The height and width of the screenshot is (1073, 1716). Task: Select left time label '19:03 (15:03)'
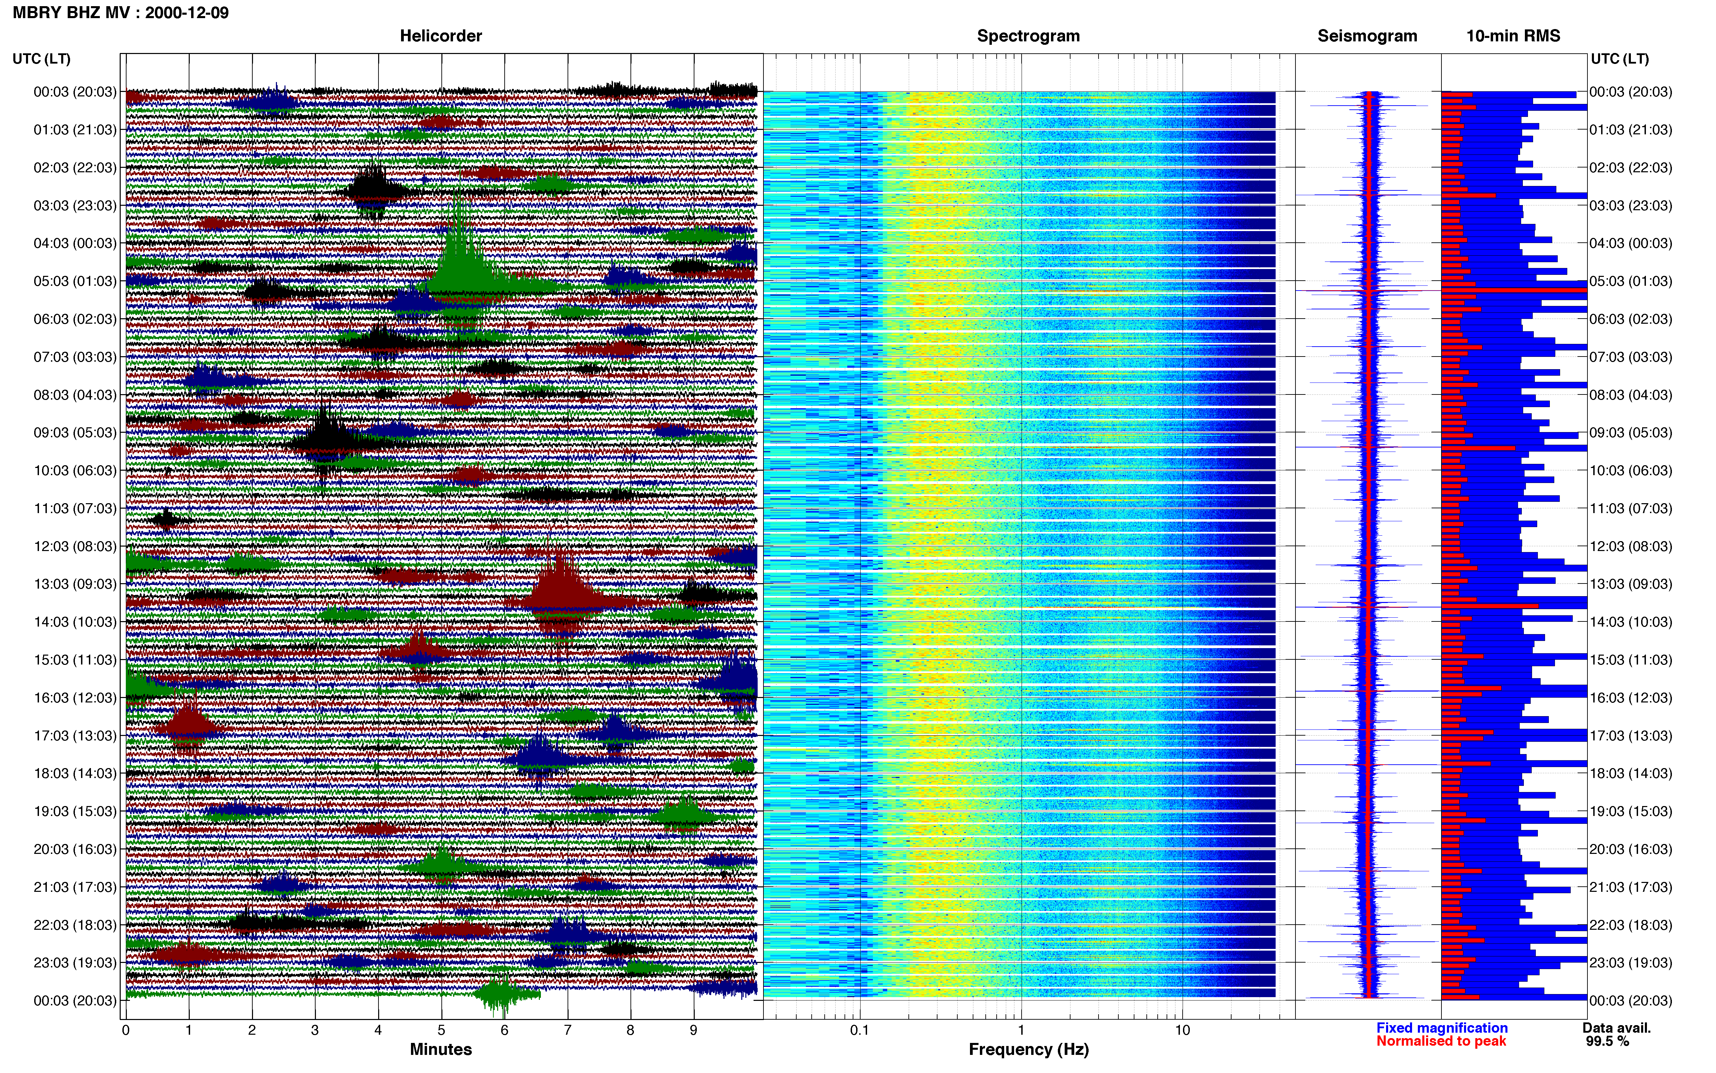(x=75, y=811)
